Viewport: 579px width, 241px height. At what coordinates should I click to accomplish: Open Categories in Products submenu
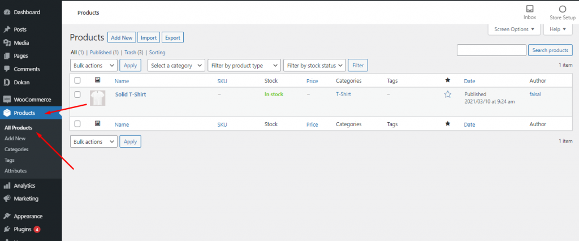click(16, 149)
